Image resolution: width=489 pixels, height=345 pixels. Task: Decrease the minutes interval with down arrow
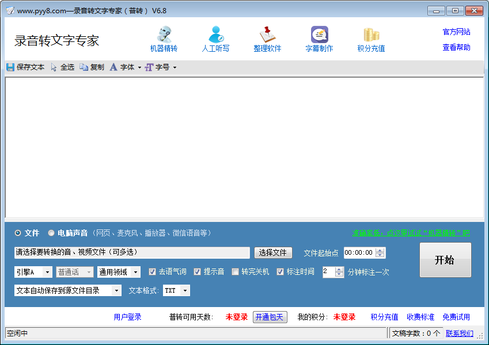coord(339,274)
